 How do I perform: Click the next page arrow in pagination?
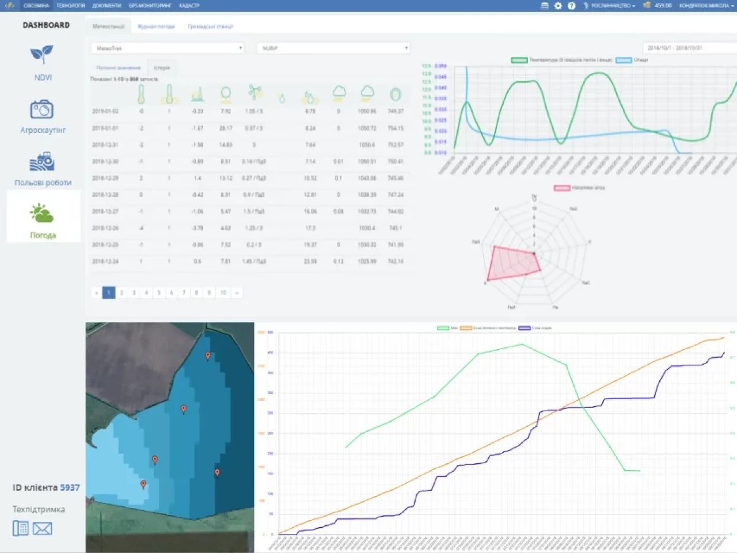pos(237,293)
